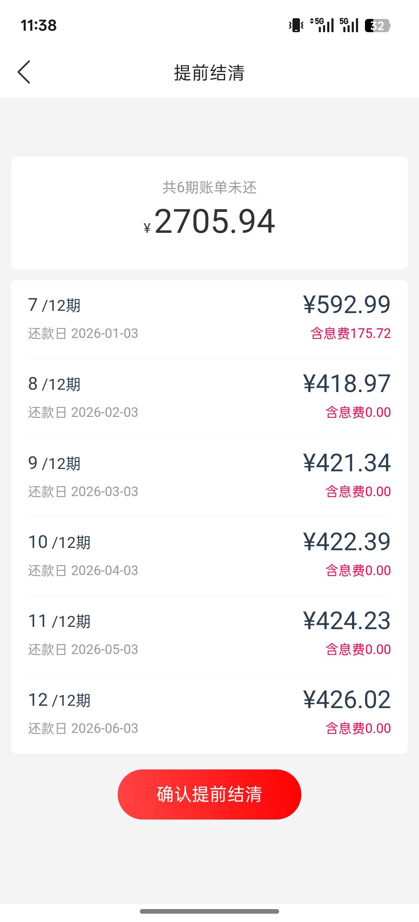Tap the battery indicator icon
The height and width of the screenshot is (922, 419).
(377, 26)
